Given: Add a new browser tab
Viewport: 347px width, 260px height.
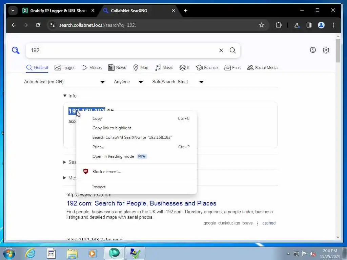Looking at the screenshot, I should 186,10.
